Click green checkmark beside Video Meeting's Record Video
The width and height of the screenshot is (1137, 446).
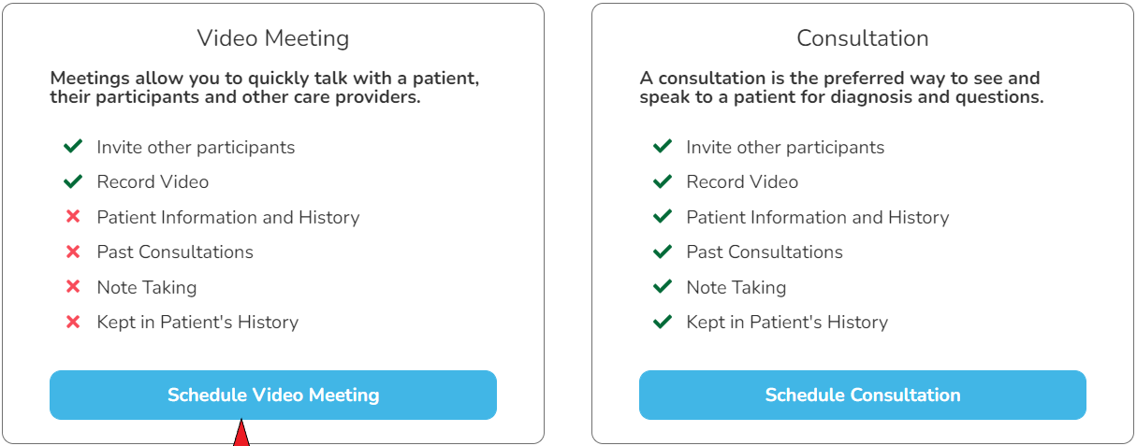coord(73,181)
